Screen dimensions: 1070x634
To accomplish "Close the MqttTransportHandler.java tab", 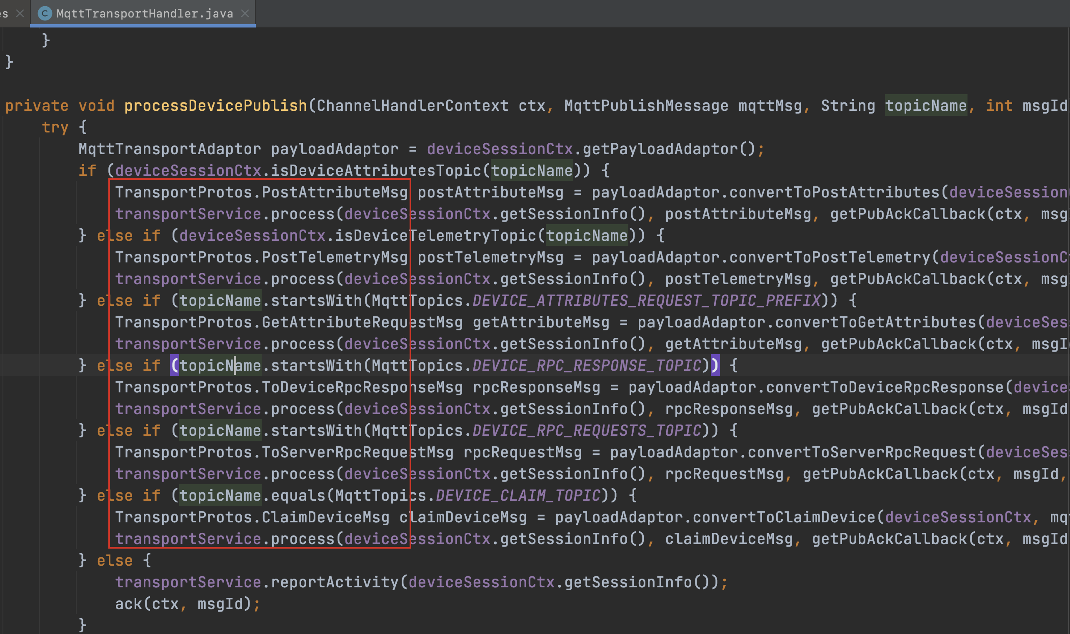I will (x=245, y=14).
